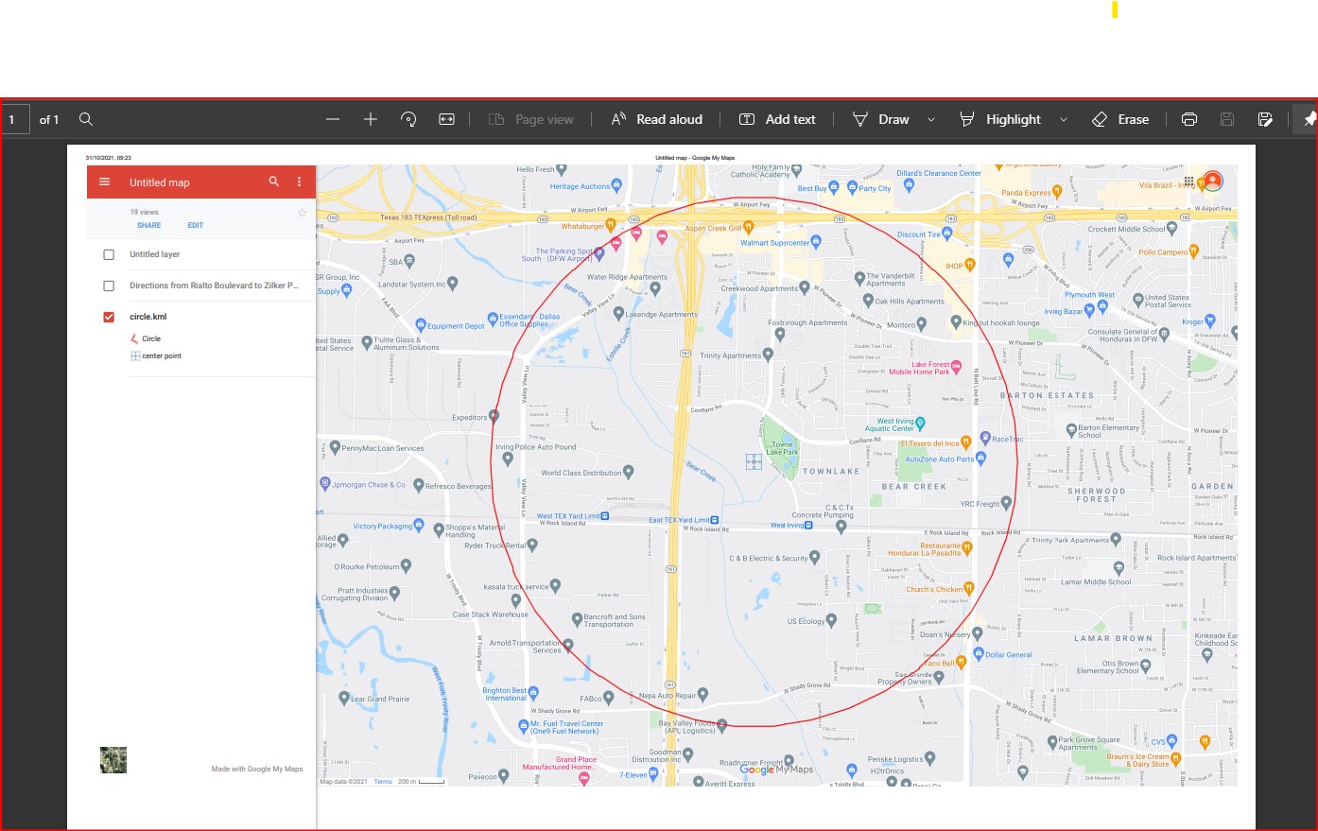This screenshot has width=1318, height=831.
Task: Open the PDF search magnifier
Action: [x=86, y=119]
